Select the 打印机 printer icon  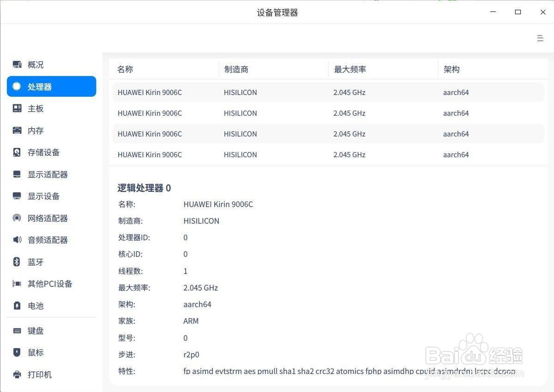pyautogui.click(x=17, y=374)
